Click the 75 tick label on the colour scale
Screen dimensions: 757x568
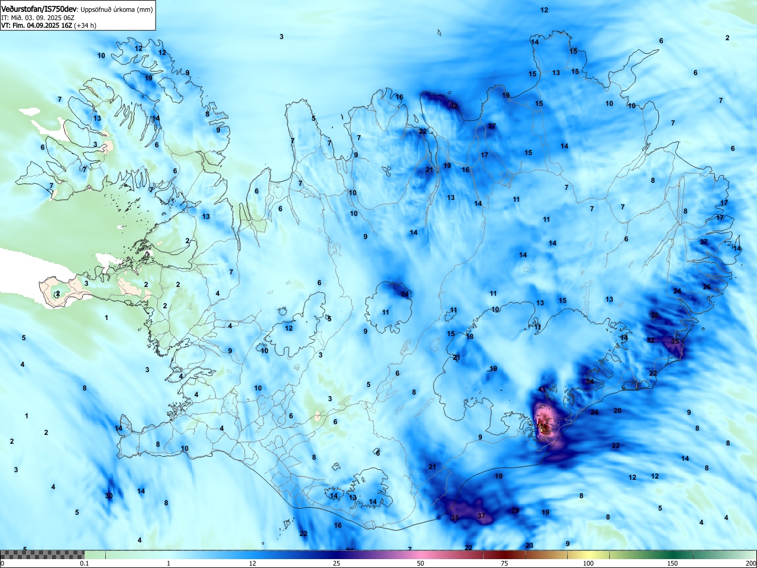(504, 563)
